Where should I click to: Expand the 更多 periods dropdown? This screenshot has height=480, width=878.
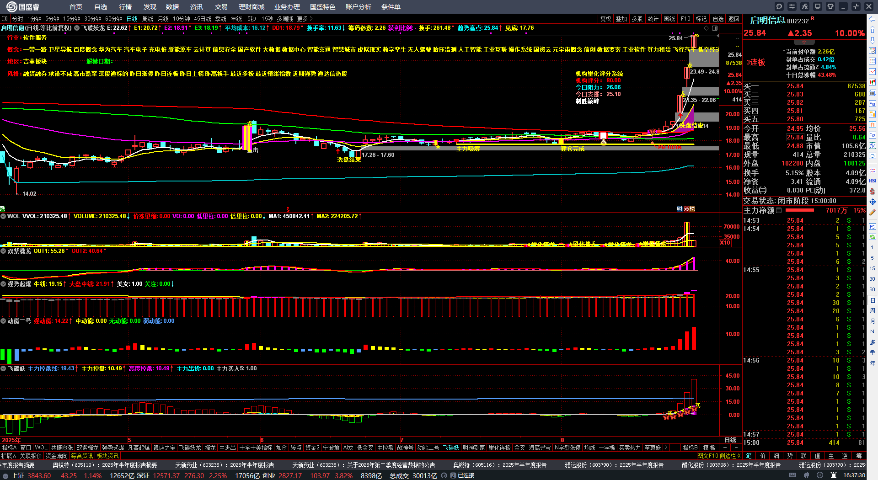(x=305, y=19)
